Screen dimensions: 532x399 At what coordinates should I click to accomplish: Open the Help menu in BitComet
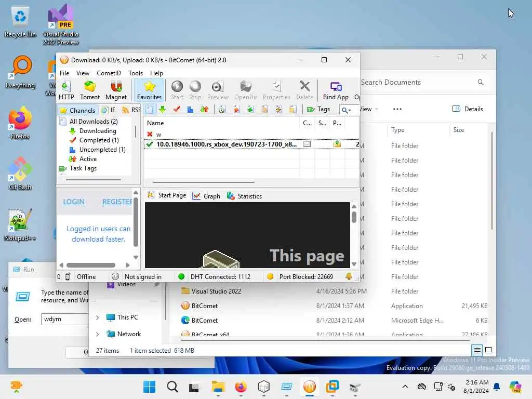coord(156,73)
